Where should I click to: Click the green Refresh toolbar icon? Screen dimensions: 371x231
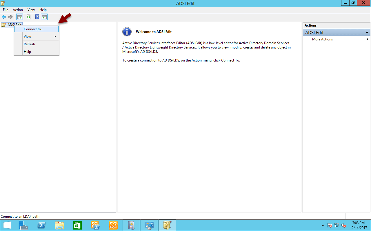28,17
